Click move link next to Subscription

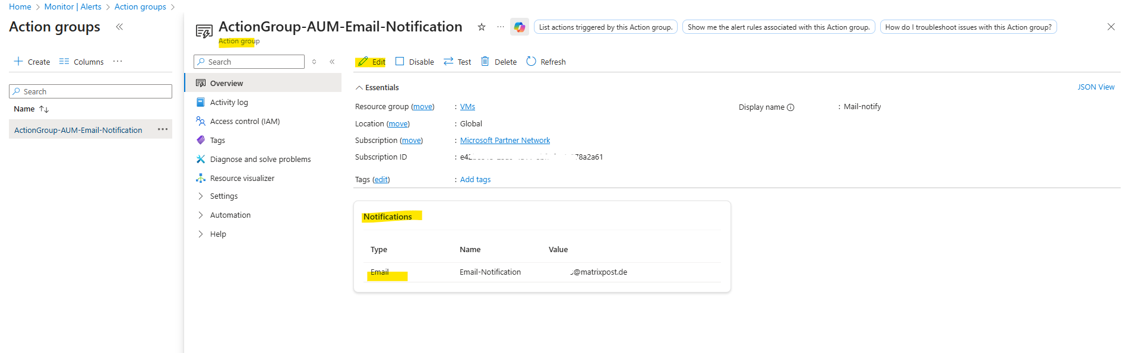tap(411, 141)
